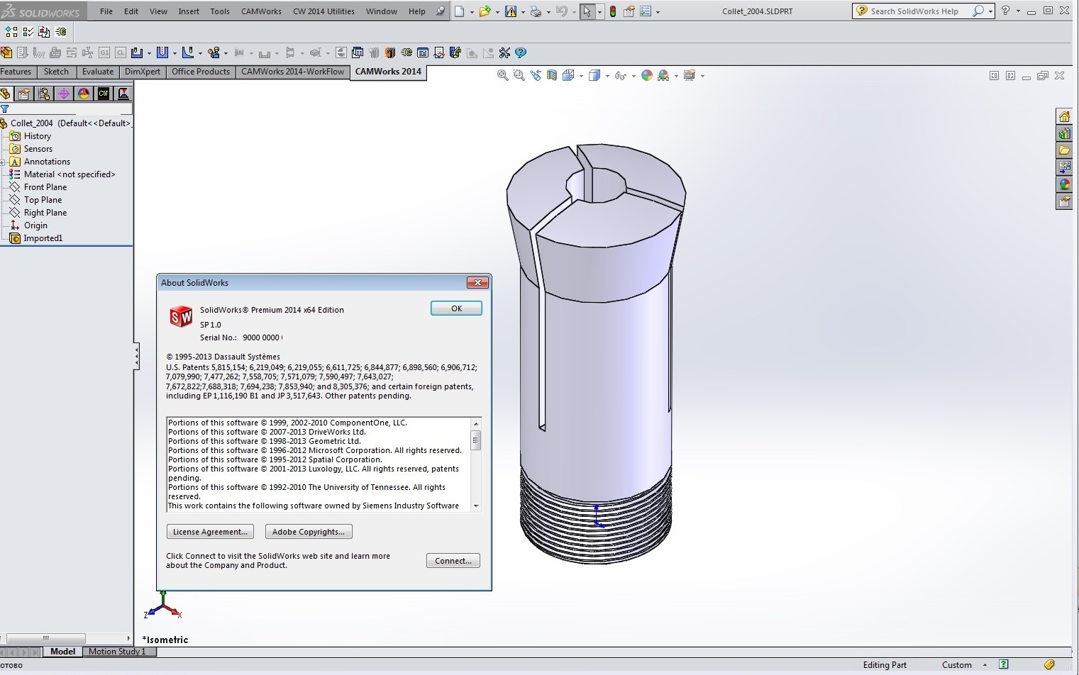This screenshot has height=675, width=1079.
Task: Click the Print icon in top toolbar
Action: click(536, 11)
